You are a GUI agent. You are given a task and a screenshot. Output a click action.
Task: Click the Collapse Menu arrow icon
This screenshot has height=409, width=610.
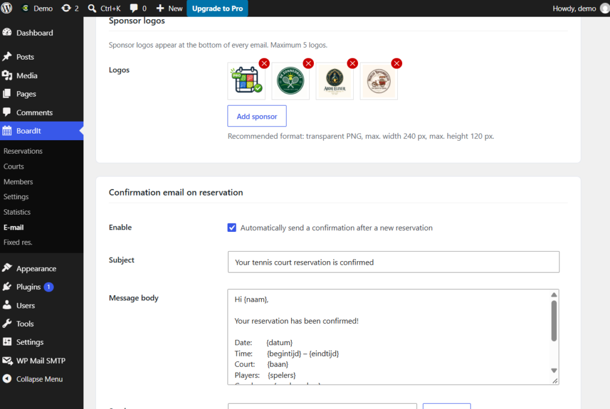coord(7,379)
